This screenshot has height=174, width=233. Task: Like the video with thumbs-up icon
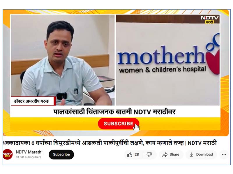coord(130,155)
